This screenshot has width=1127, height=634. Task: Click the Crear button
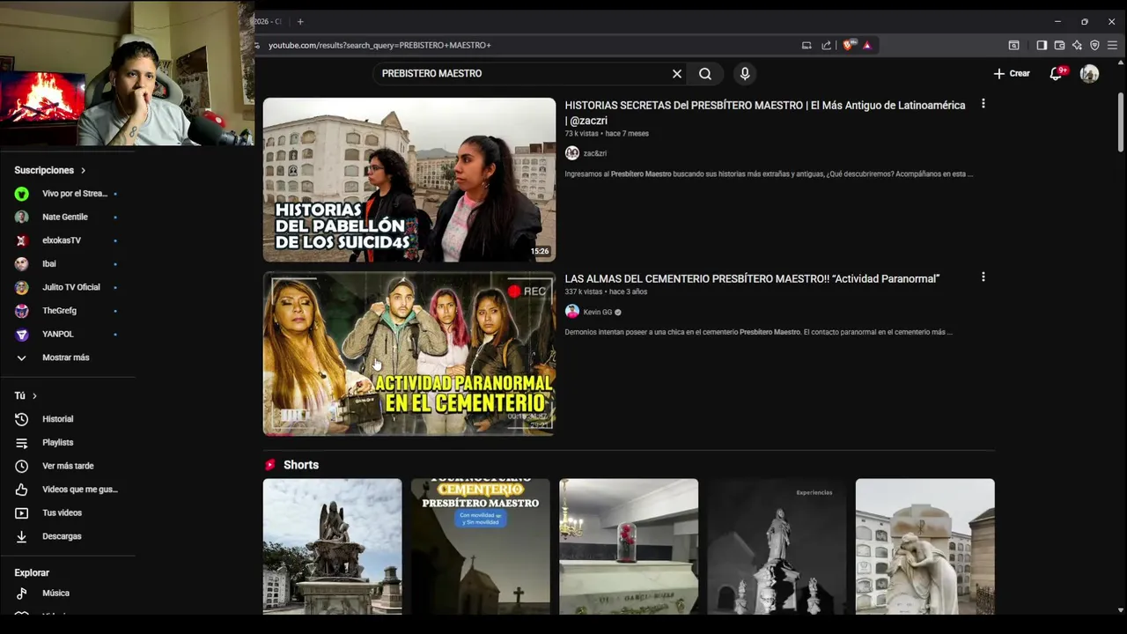tap(1012, 74)
